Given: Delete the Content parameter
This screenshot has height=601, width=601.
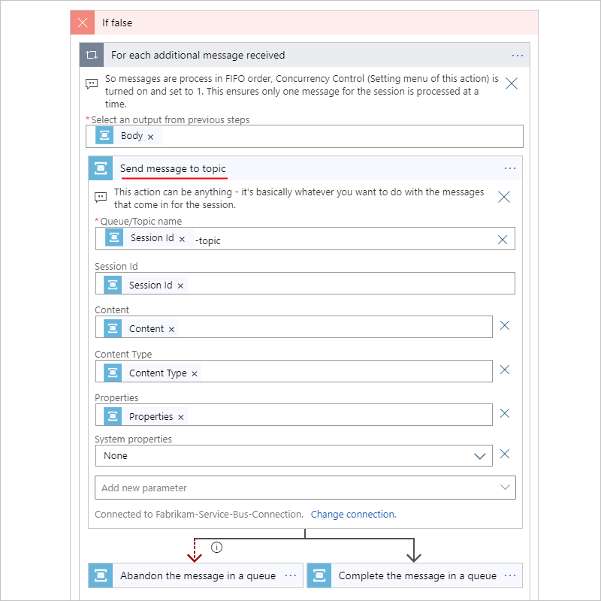Looking at the screenshot, I should pos(504,325).
